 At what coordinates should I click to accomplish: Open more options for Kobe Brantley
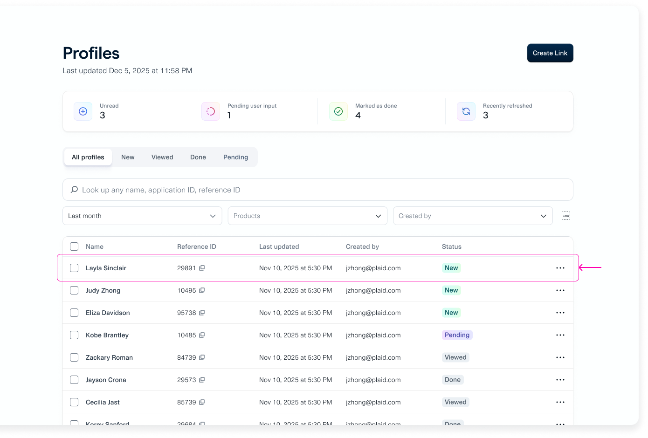point(560,335)
